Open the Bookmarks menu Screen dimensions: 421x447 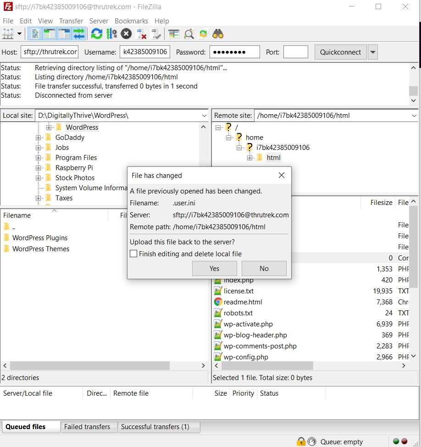pyautogui.click(x=131, y=21)
